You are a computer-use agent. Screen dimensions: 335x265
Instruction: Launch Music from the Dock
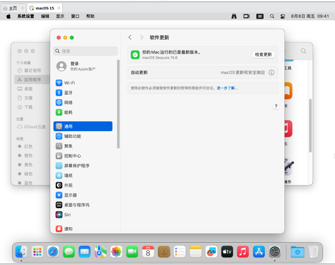pos(243,252)
